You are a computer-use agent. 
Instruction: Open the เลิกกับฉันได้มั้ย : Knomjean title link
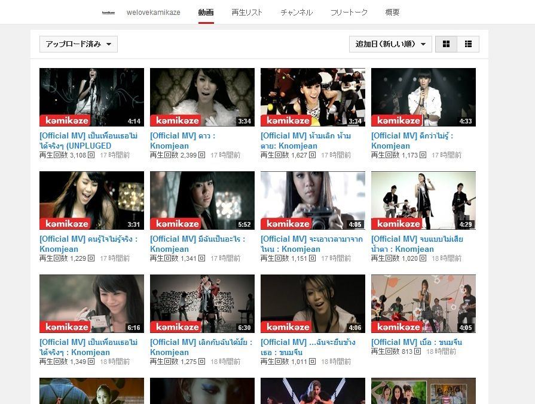[201, 347]
